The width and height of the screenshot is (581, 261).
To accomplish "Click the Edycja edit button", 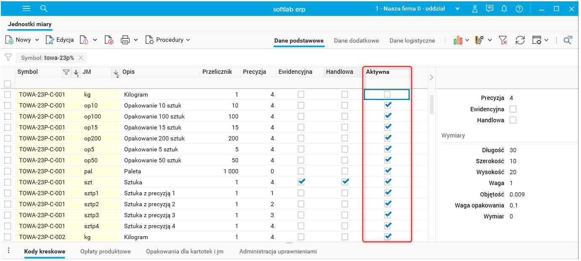I will (60, 40).
